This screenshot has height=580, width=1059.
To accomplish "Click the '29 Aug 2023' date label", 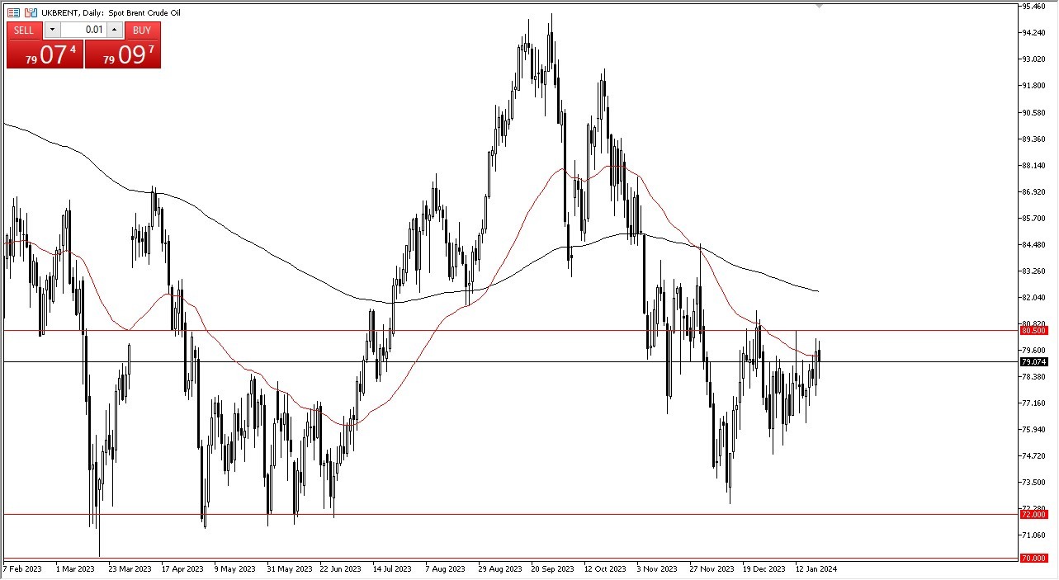I will click(x=501, y=568).
